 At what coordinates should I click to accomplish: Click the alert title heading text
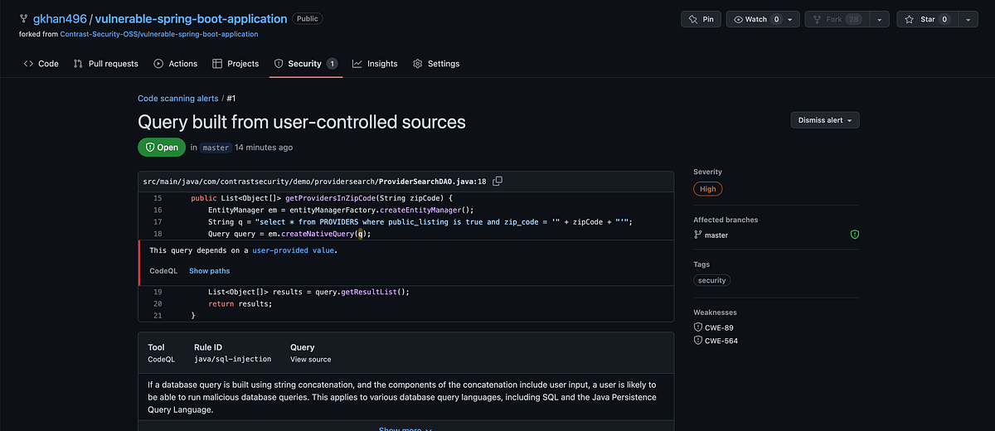[302, 122]
